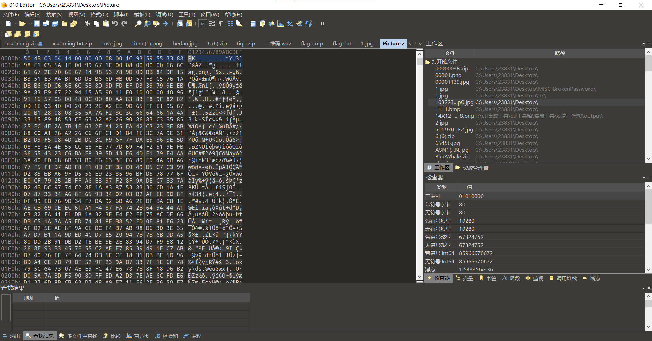
Task: Open the 视图(V) menu
Action: coord(76,15)
